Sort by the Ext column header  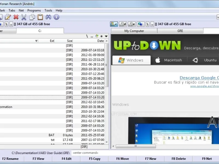pos(46,41)
